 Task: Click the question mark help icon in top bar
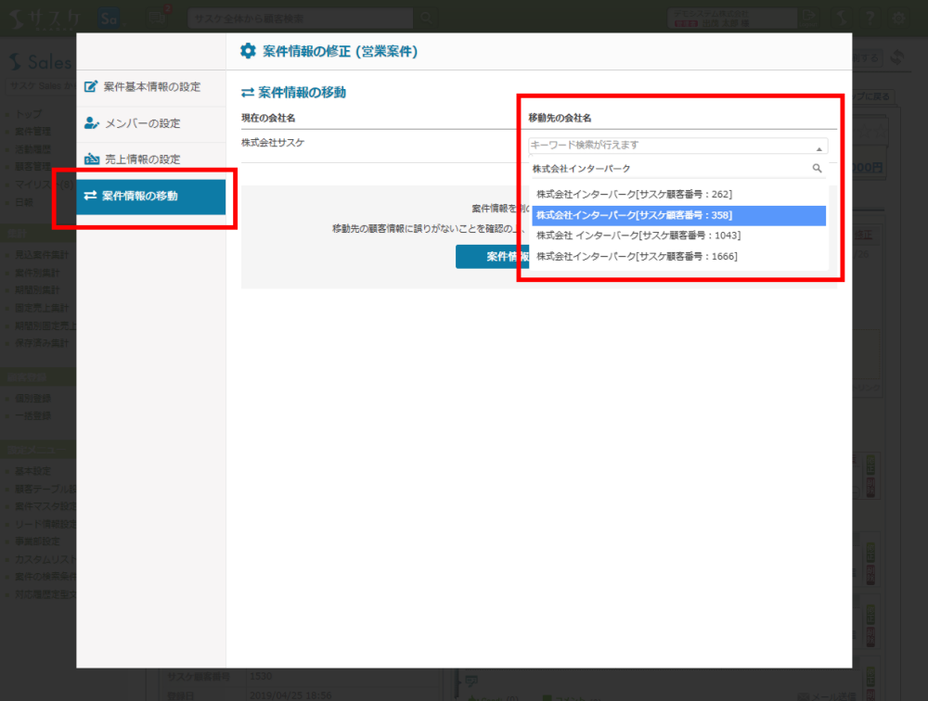click(x=870, y=19)
